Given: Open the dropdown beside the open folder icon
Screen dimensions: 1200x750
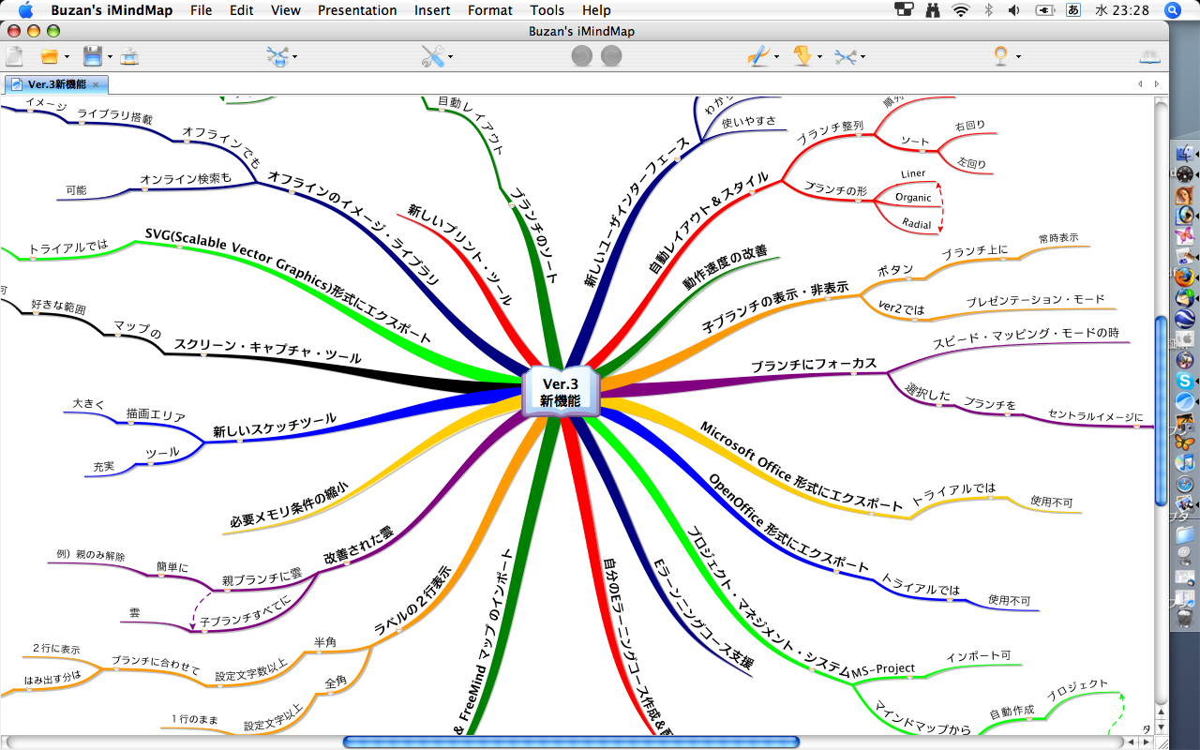Looking at the screenshot, I should 67,57.
